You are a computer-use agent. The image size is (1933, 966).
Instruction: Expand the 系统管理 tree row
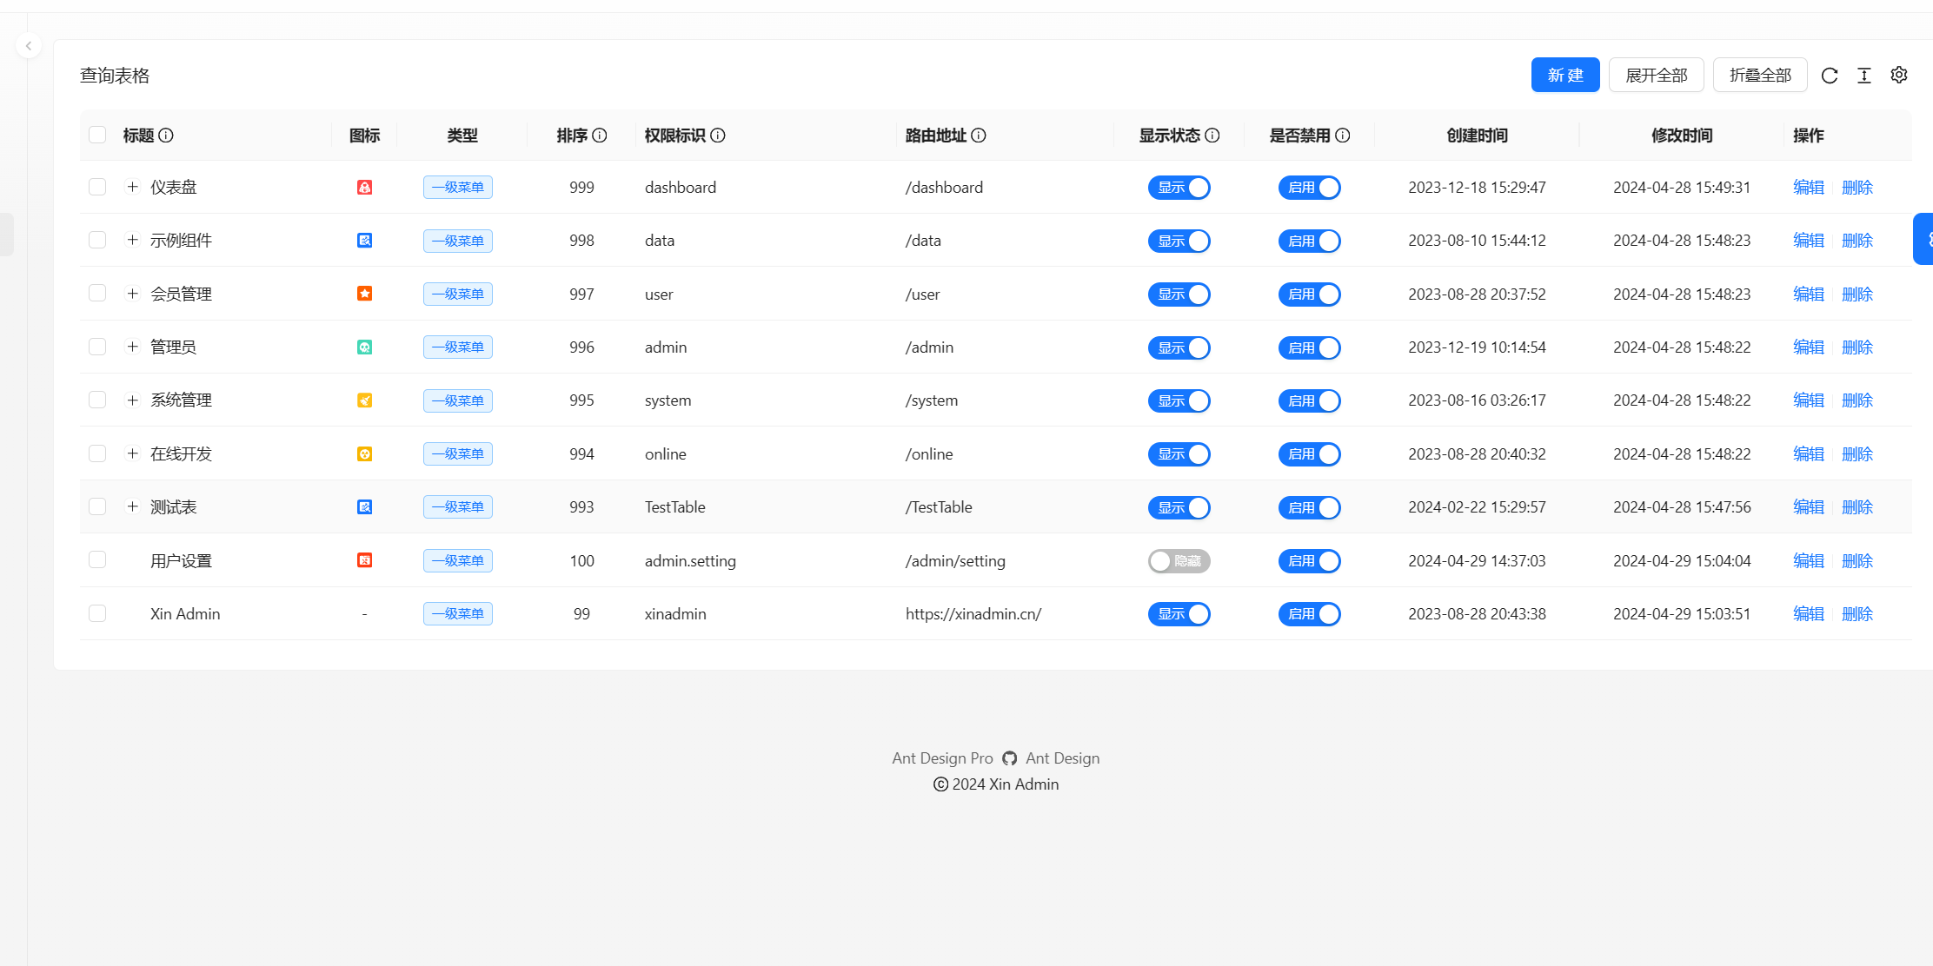(x=132, y=400)
